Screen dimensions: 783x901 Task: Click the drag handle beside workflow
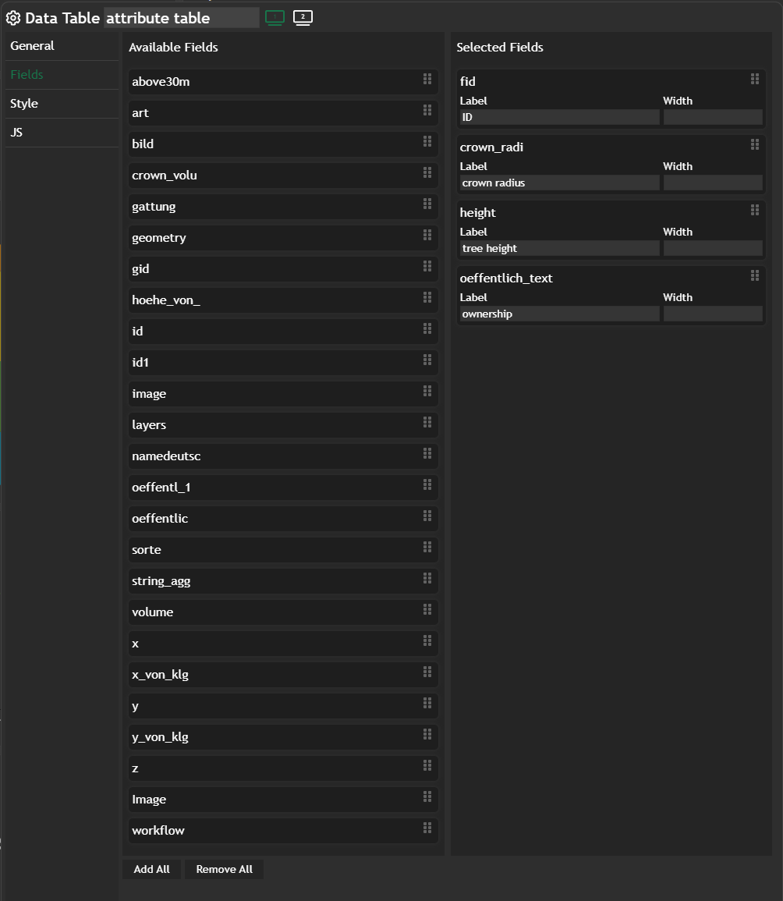pos(427,828)
